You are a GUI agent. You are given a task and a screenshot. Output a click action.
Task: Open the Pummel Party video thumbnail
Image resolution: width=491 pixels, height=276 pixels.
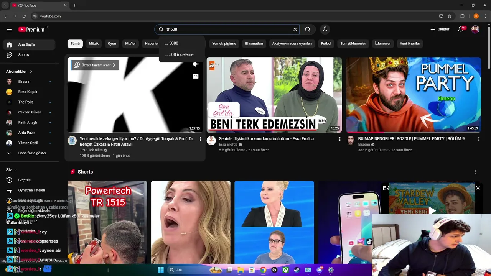tap(413, 95)
